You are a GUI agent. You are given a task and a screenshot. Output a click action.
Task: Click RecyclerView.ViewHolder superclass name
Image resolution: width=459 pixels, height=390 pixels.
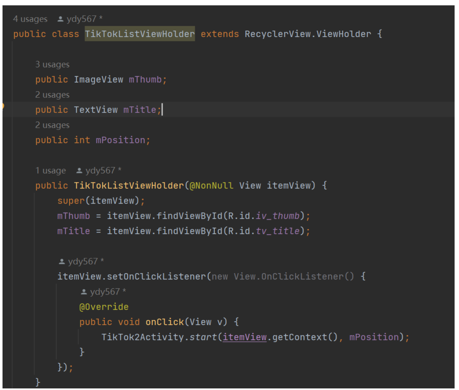[x=308, y=34]
